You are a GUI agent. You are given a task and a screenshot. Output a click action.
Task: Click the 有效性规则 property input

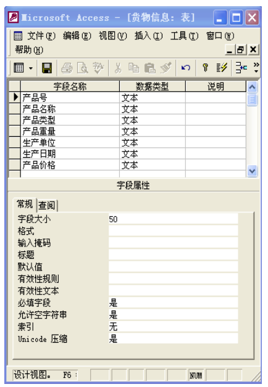click(174, 278)
